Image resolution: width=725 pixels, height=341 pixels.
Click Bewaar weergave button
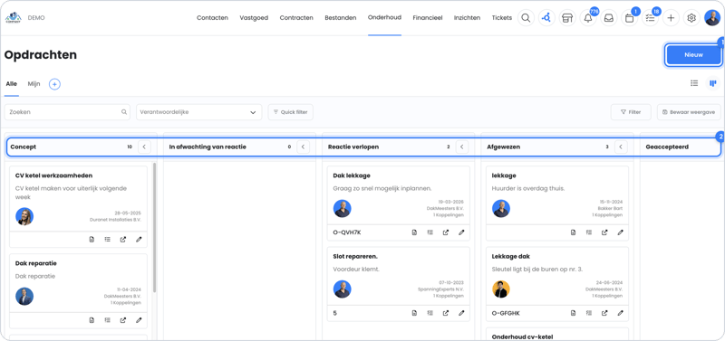pos(689,112)
